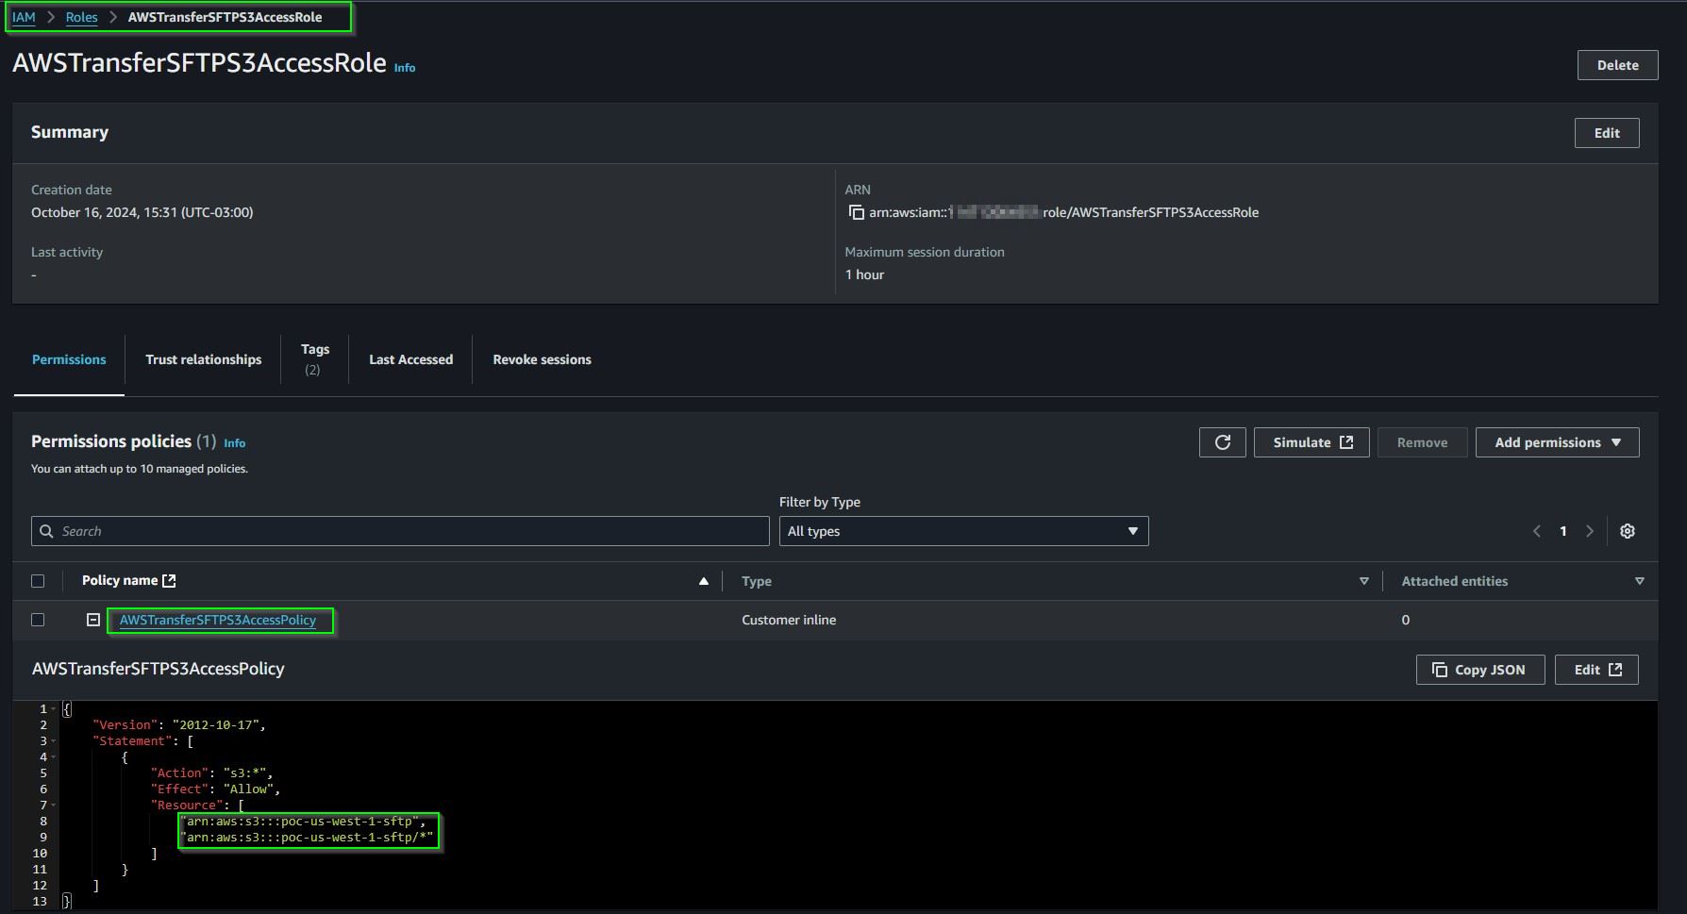Screen dimensions: 1687x914
Task: Collapse Resource array fold arrow on line 7
Action: click(54, 805)
